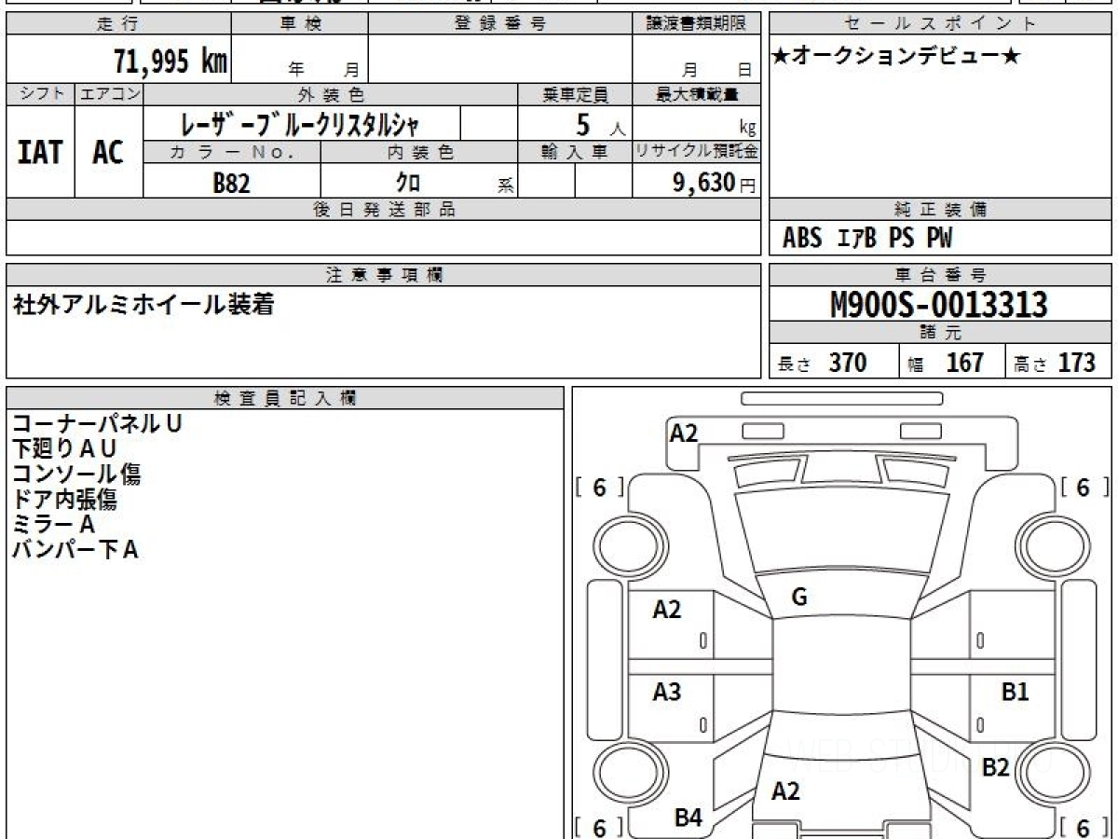Screen dimensions: 1118x839
Task: Select the 後日発送部品 header
Action: 383,210
